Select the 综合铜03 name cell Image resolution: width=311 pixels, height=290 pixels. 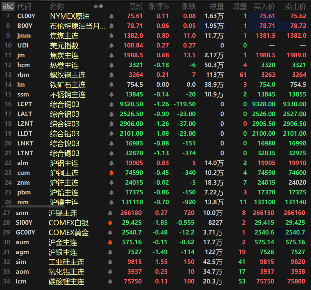65,104
